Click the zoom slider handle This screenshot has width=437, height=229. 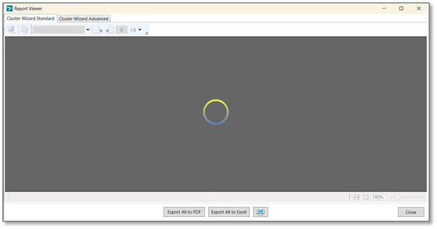397,197
